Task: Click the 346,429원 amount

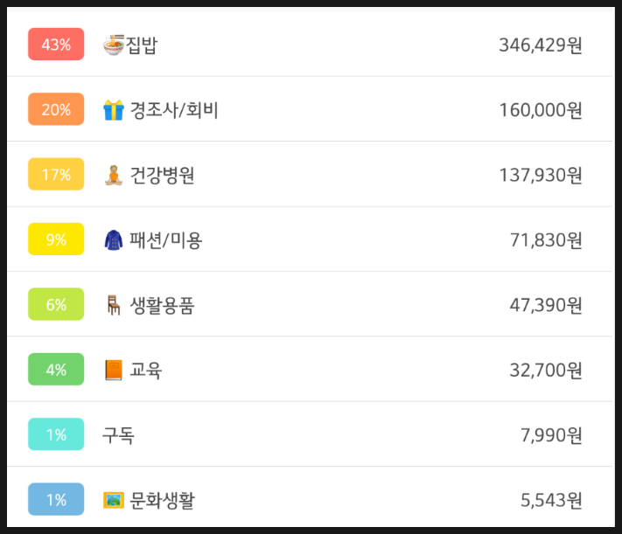Action: [x=540, y=45]
